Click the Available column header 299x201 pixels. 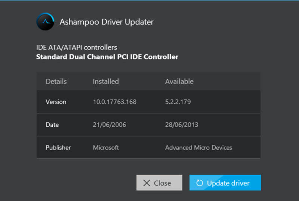click(179, 81)
